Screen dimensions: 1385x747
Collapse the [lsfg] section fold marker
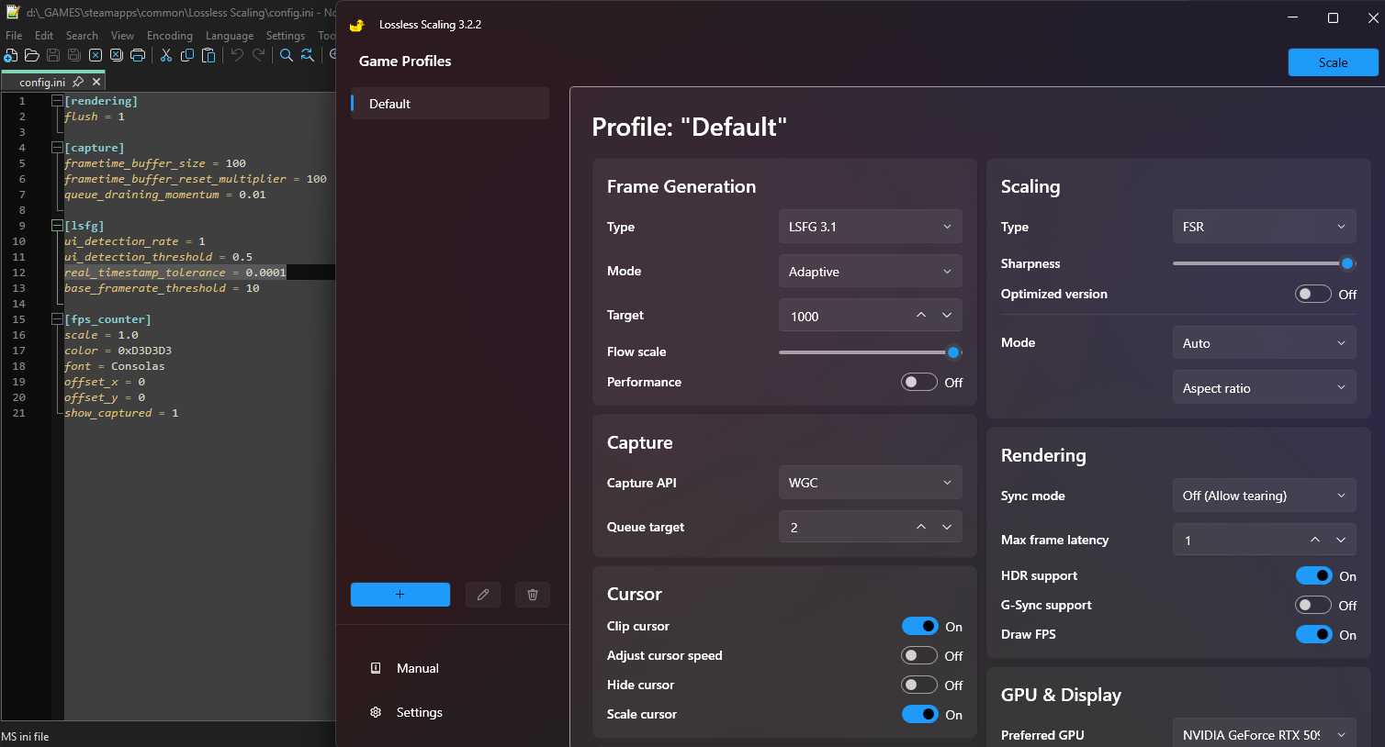57,226
